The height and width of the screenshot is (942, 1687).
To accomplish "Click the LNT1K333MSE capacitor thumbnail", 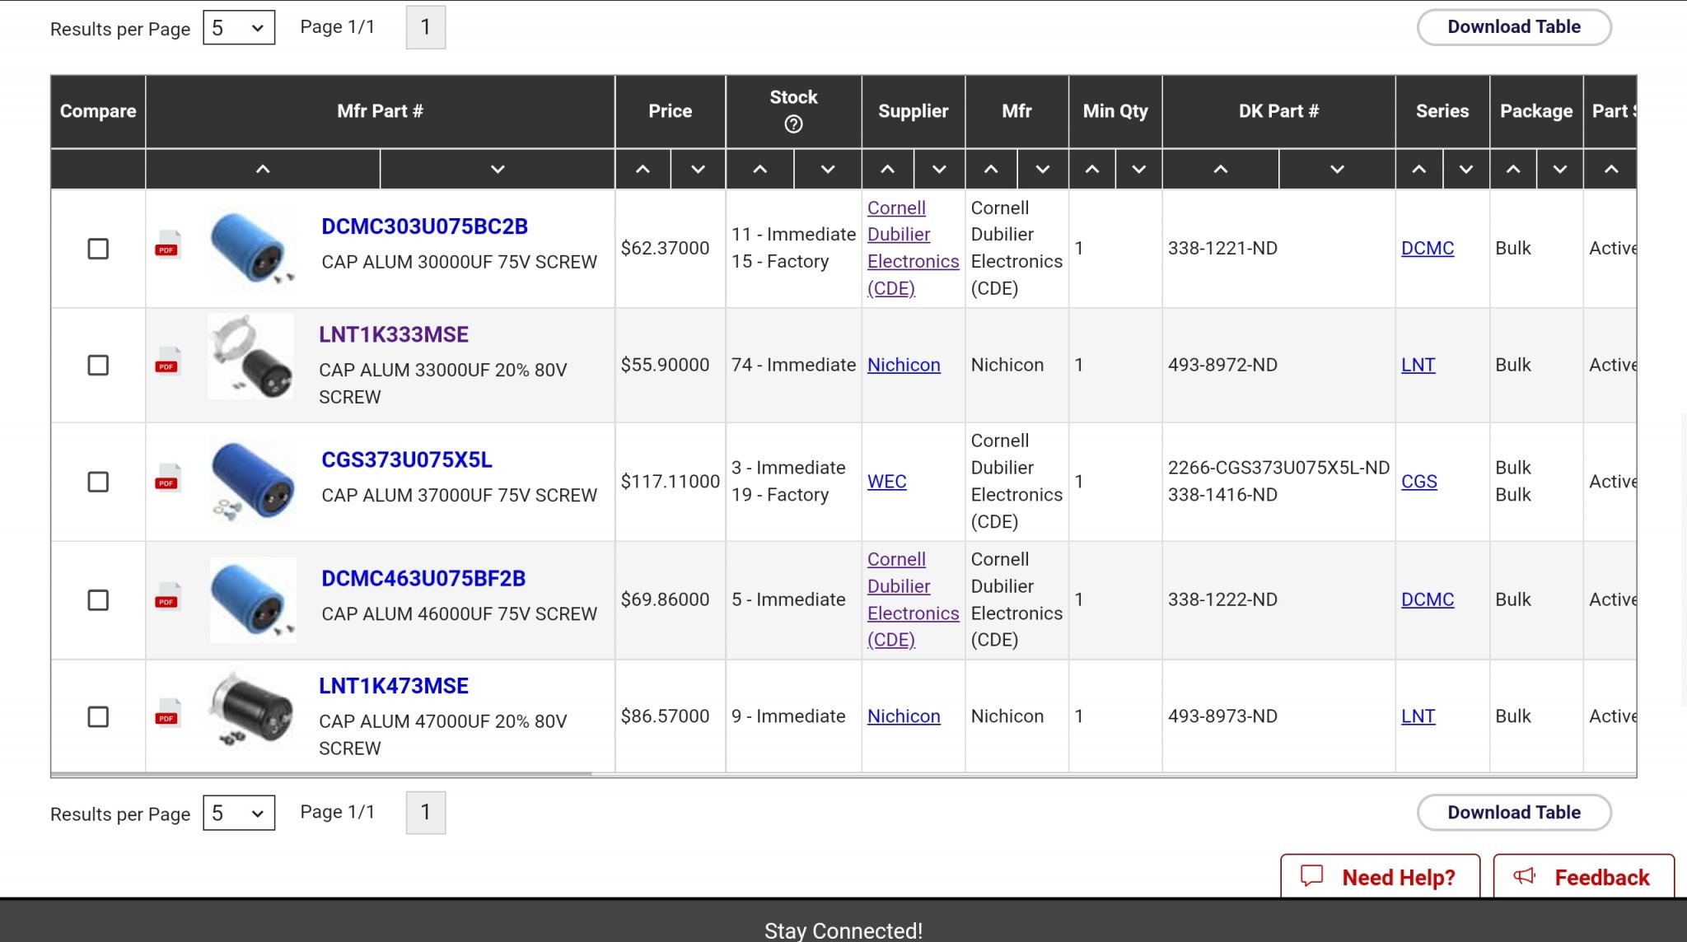I will click(251, 357).
